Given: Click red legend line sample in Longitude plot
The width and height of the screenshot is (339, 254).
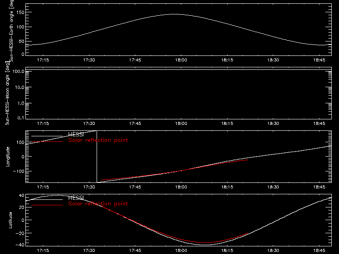Looking at the screenshot, I should click(x=47, y=142).
